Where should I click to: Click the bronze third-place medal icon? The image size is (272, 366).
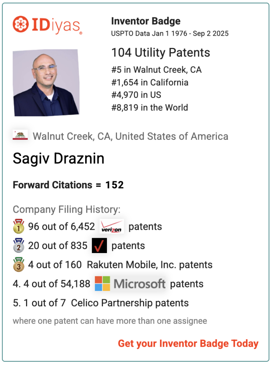(x=19, y=264)
